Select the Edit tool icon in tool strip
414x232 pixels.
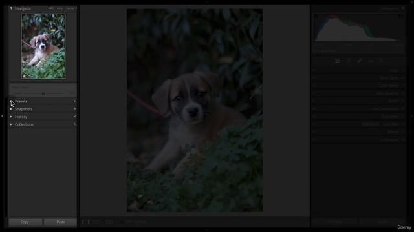point(337,61)
